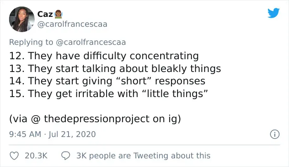This screenshot has width=289, height=167.
Task: Open the @carolfrancescaa mention in Replying to
Action: click(91, 42)
